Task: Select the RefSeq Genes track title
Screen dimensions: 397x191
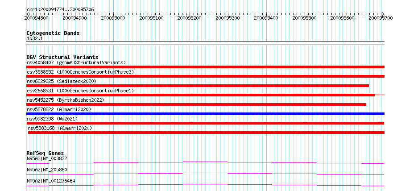Action: tap(45, 153)
